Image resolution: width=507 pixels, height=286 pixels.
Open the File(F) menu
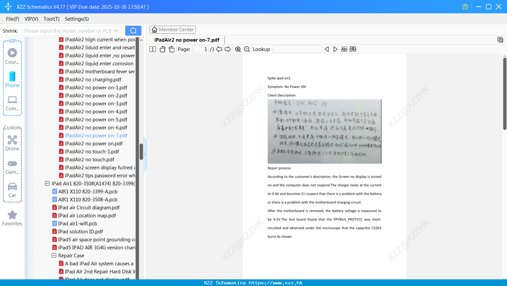pos(13,19)
